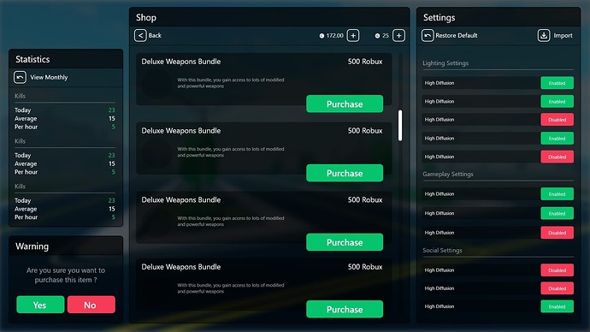Viewport: 590px width, 332px height.
Task: Click the Statistics panel title
Action: 32,59
